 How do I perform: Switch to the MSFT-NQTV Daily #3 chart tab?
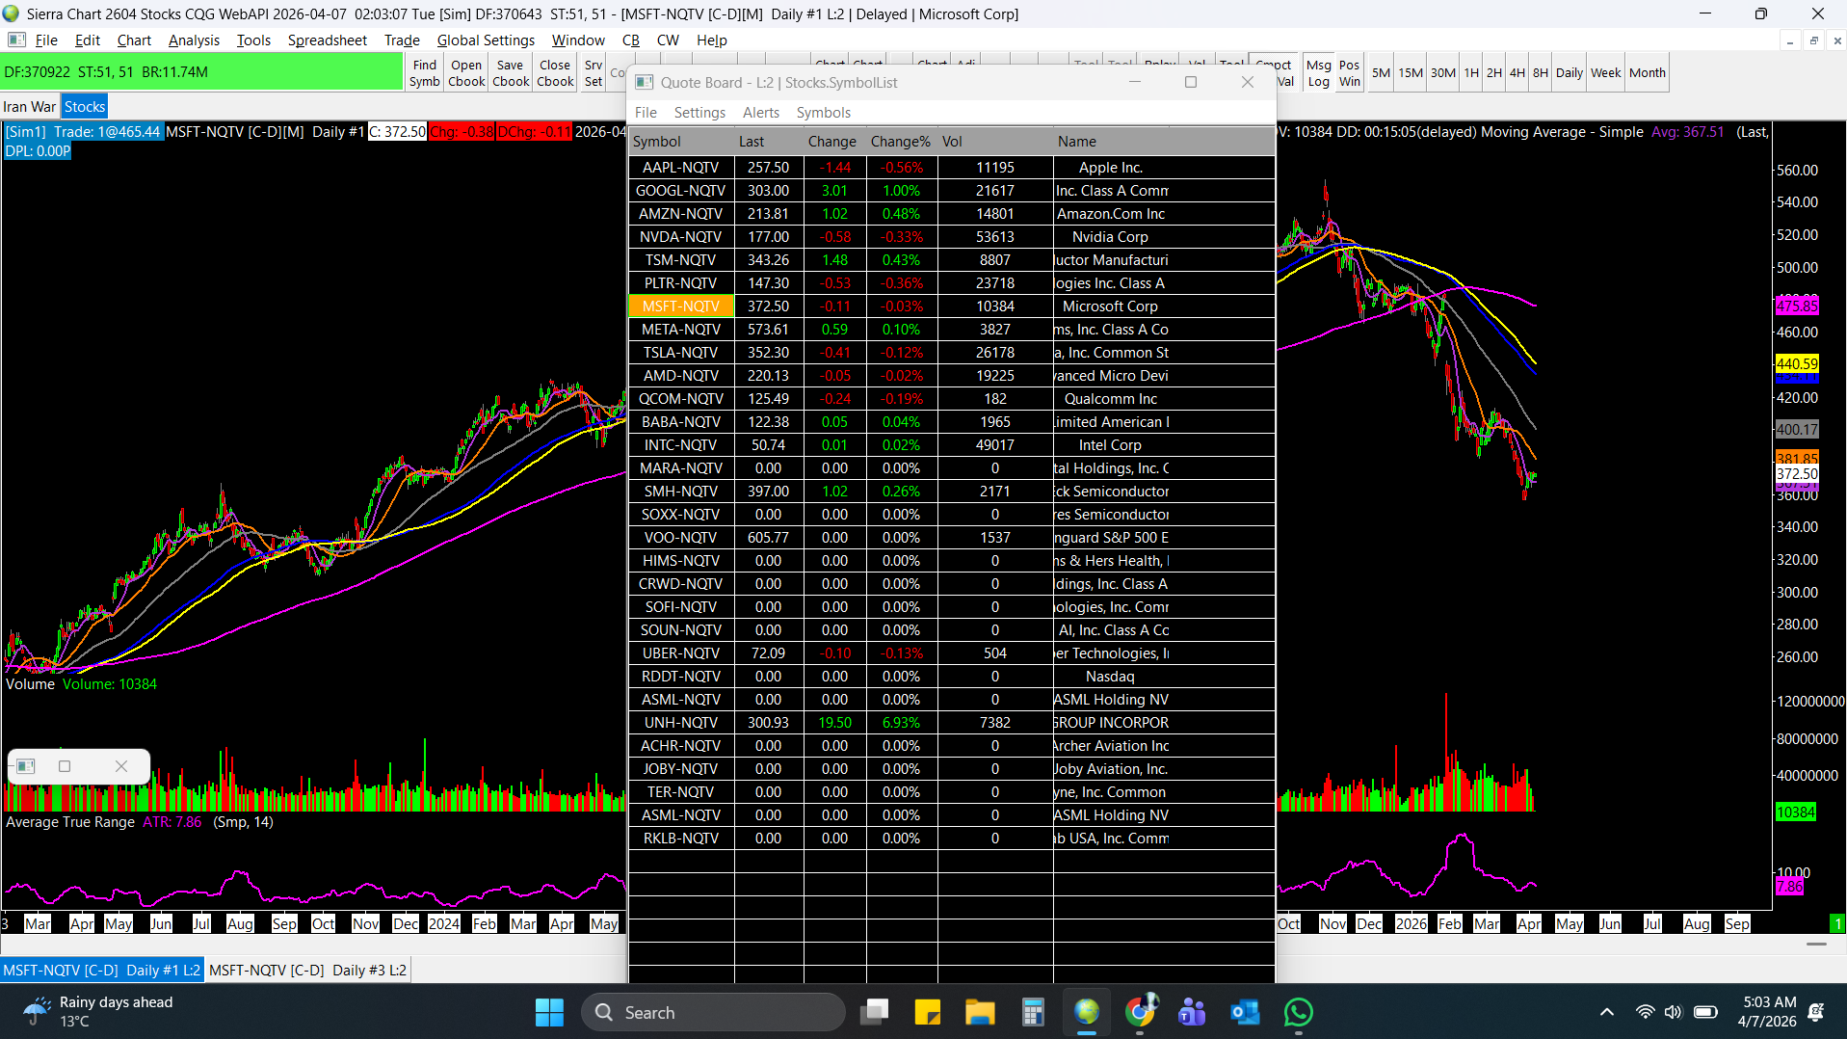(x=307, y=970)
